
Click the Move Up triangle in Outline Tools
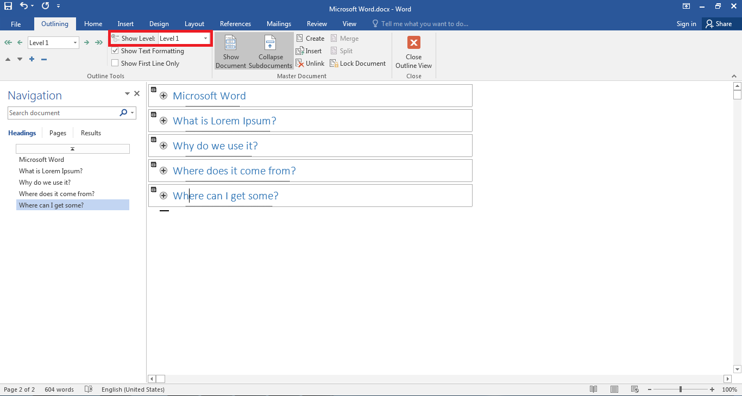8,59
